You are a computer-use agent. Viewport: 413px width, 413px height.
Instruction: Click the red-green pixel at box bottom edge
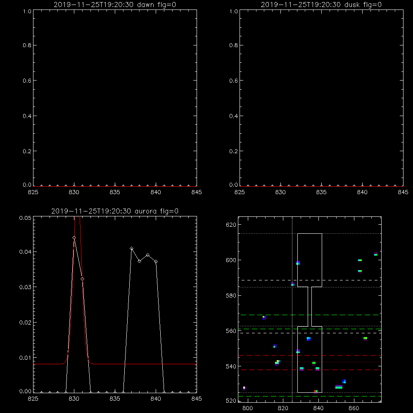point(316,391)
